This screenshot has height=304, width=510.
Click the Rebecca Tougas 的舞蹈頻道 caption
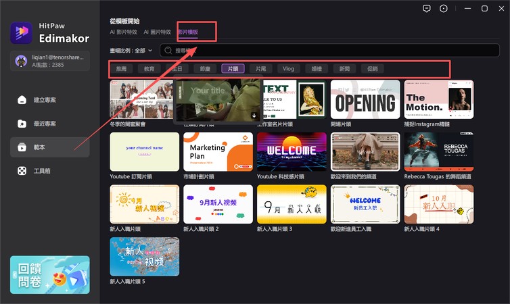point(438,176)
